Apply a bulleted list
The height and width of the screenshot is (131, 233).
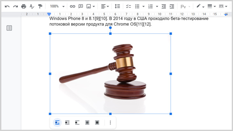(x=137, y=6)
